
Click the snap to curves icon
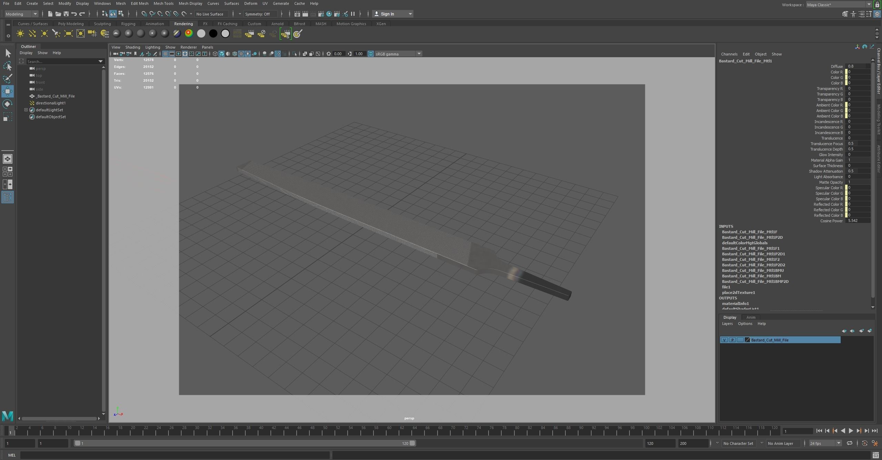pyautogui.click(x=152, y=14)
